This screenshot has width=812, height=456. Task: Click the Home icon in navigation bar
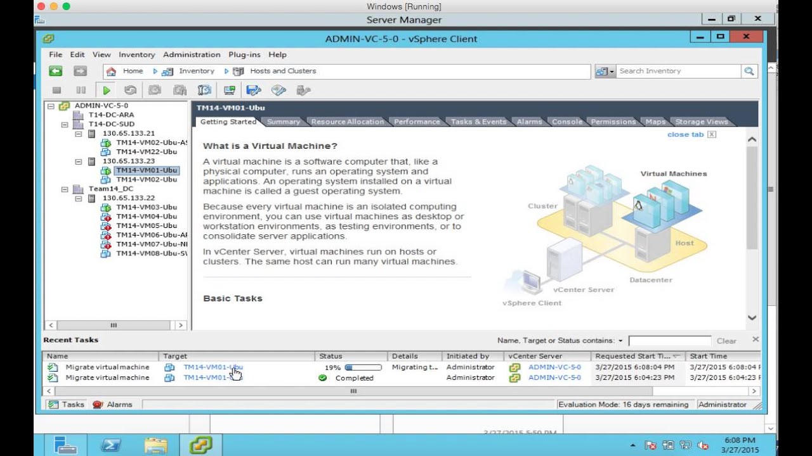click(112, 71)
